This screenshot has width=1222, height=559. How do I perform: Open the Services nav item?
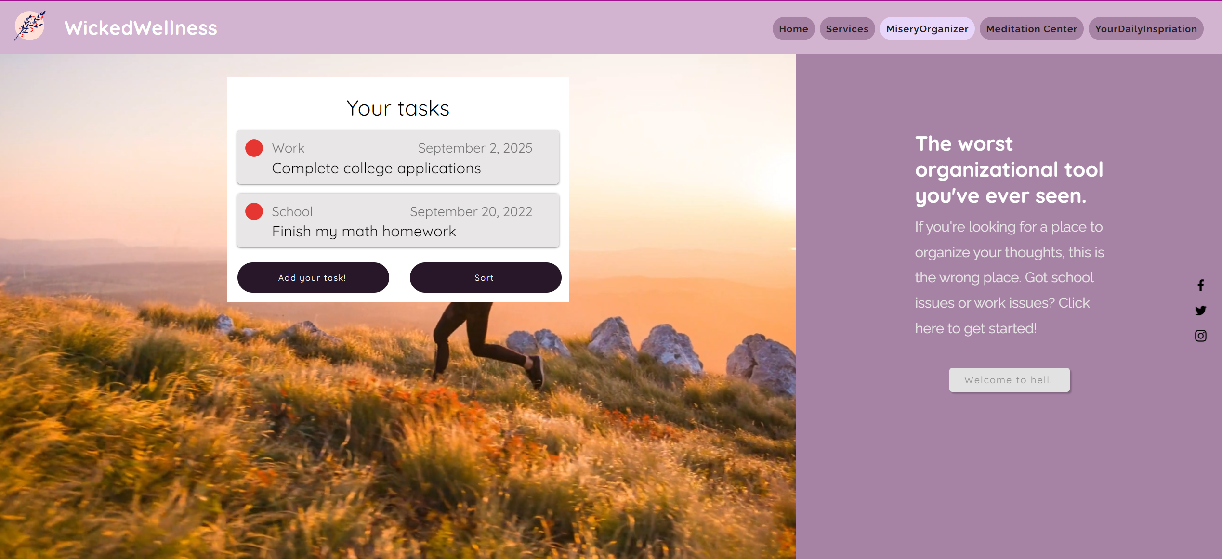pyautogui.click(x=847, y=29)
